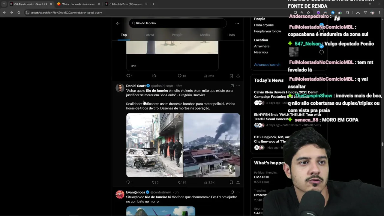Click the X search back arrow
384x216 pixels.
pos(118,23)
